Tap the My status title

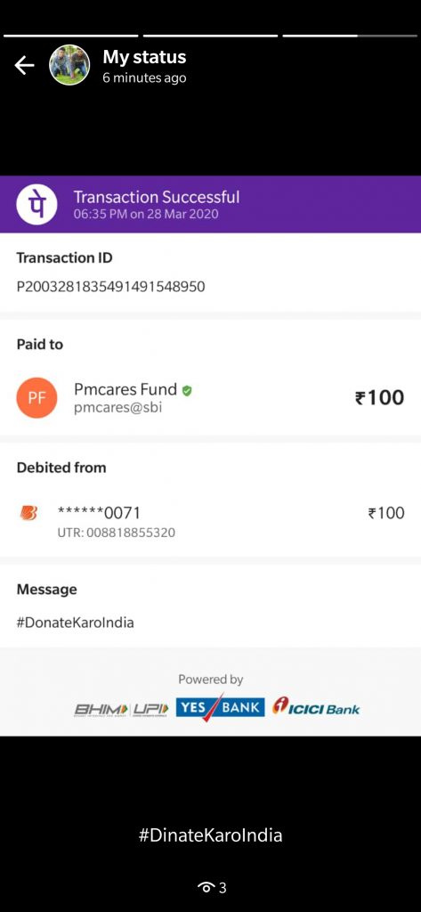[144, 57]
